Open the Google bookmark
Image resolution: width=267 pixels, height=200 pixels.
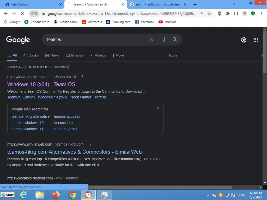click(x=12, y=22)
